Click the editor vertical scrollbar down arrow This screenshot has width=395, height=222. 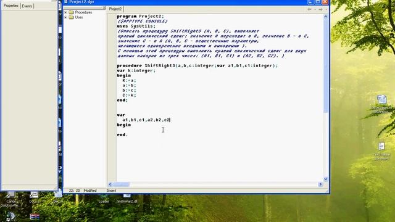click(325, 179)
